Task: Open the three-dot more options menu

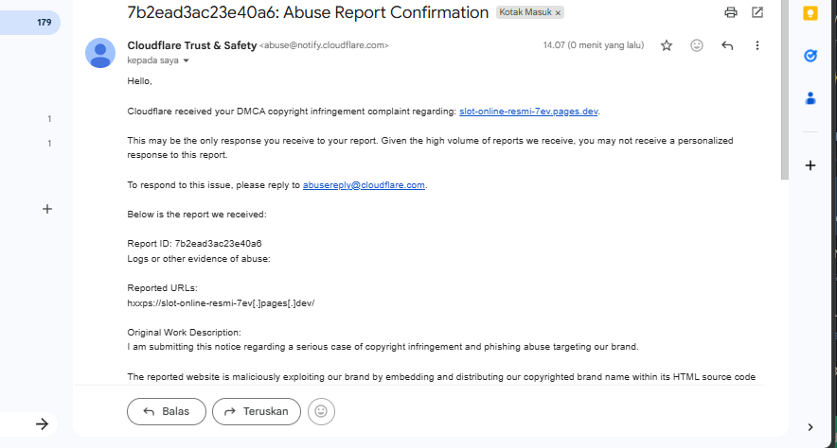Action: (757, 45)
